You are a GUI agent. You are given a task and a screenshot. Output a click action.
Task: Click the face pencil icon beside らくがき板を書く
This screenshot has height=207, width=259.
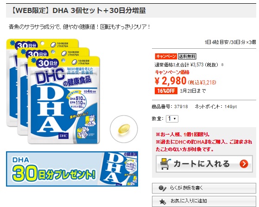pos(162,188)
